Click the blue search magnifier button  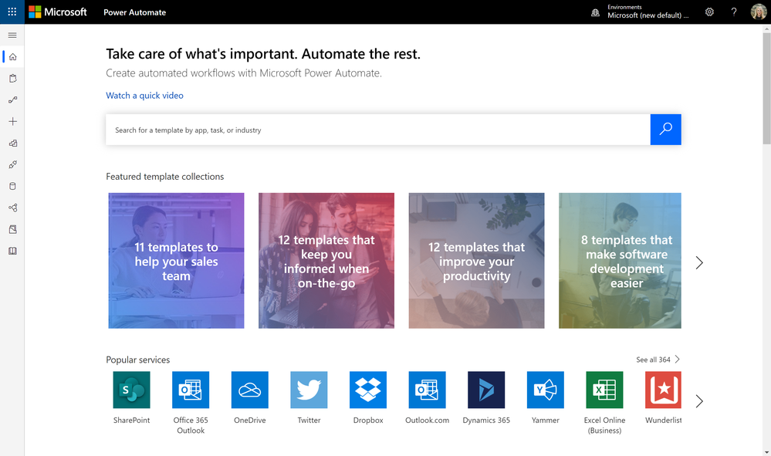[666, 130]
